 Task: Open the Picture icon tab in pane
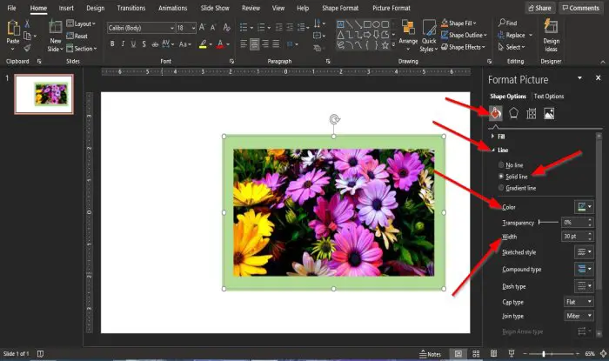pyautogui.click(x=549, y=113)
